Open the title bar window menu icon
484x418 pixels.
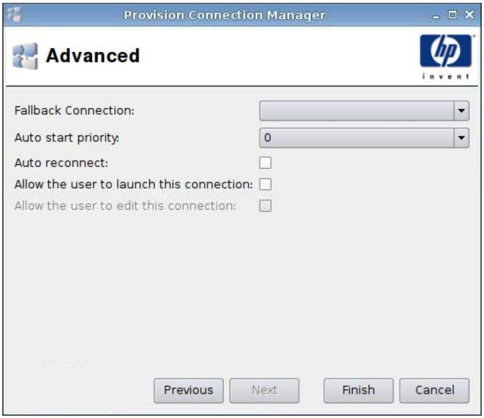[x=14, y=14]
